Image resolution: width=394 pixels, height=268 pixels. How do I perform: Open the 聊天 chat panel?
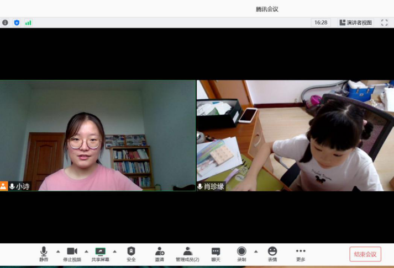tap(216, 254)
